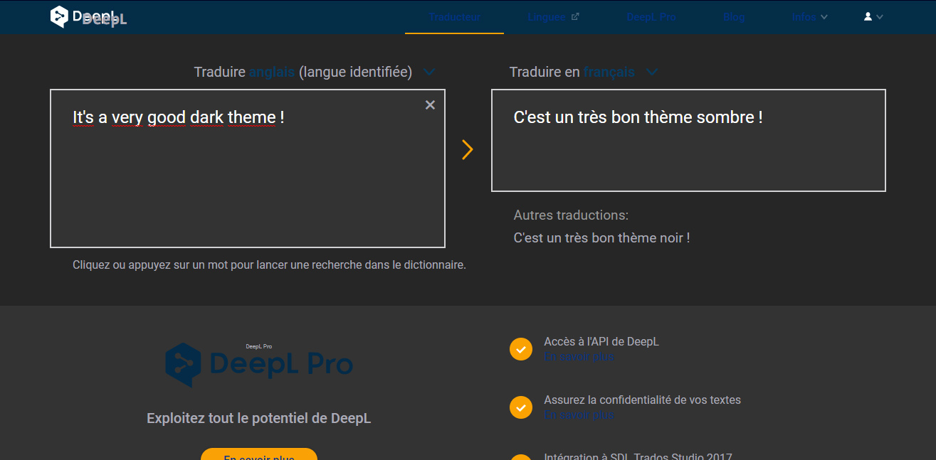Click into the source text input box

click(x=247, y=185)
